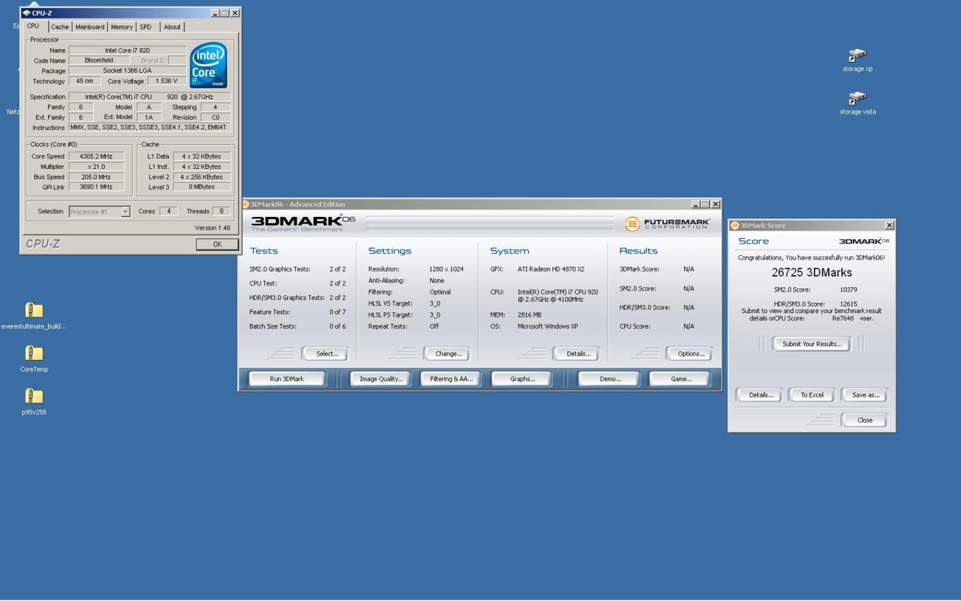Open Filtering & AA... settings

point(451,379)
